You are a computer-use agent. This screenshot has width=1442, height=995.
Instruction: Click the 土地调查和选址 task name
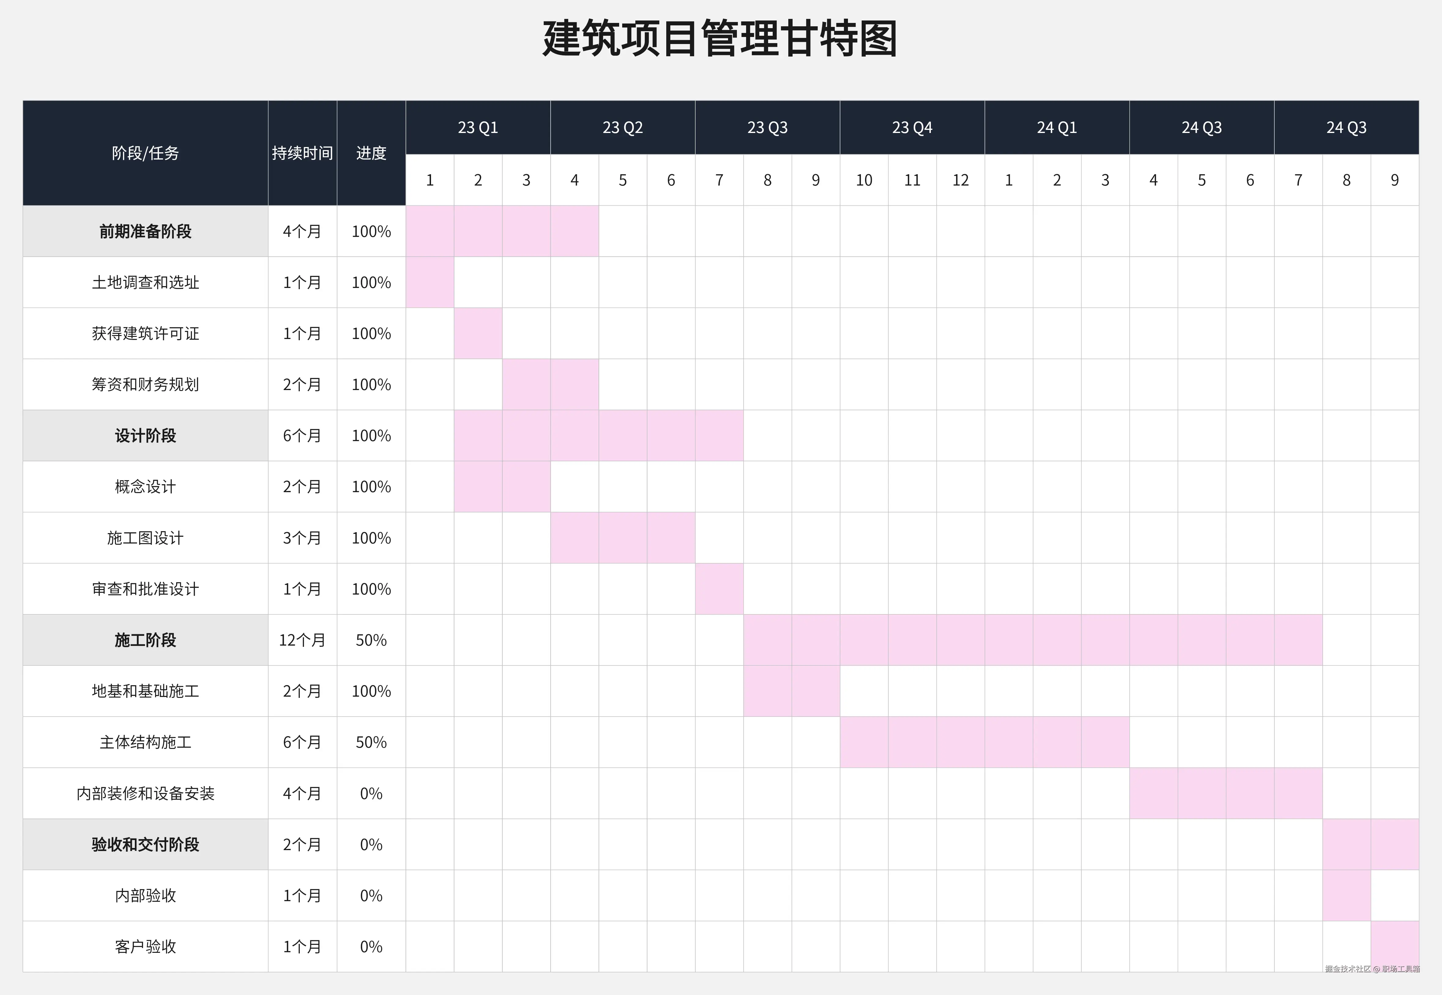coord(145,282)
